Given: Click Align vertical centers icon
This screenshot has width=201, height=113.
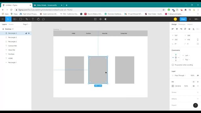Looking at the screenshot, I should coord(189,29).
